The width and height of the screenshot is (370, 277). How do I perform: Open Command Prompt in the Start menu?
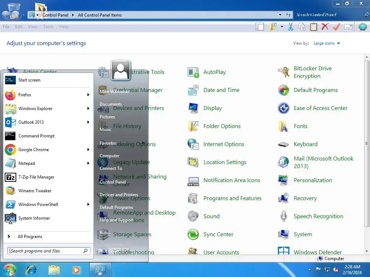pos(47,136)
